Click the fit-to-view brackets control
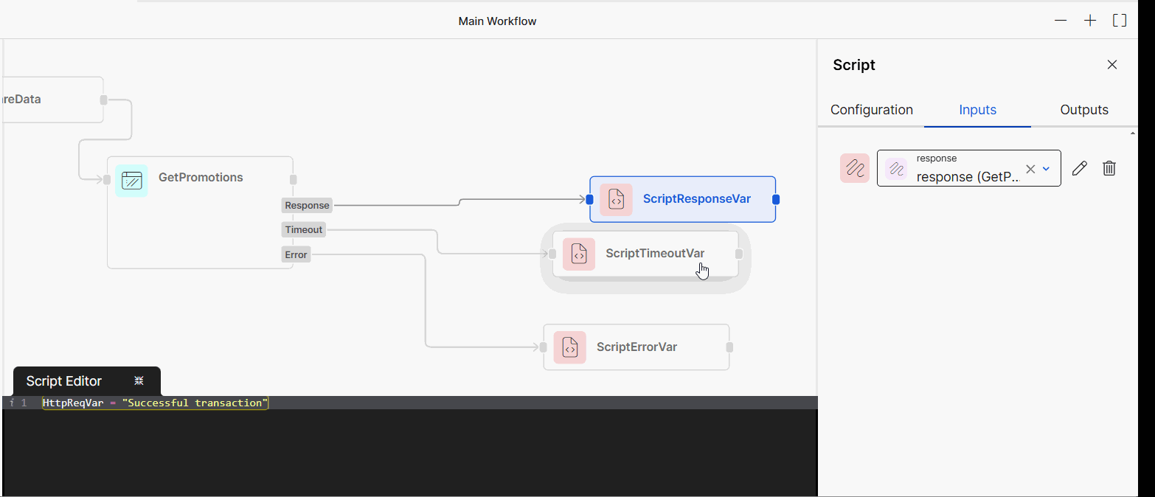Image resolution: width=1155 pixels, height=497 pixels. (x=1119, y=20)
